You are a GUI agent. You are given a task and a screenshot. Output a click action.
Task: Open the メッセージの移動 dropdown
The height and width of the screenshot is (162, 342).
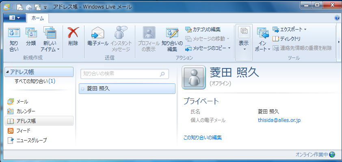coord(207,39)
